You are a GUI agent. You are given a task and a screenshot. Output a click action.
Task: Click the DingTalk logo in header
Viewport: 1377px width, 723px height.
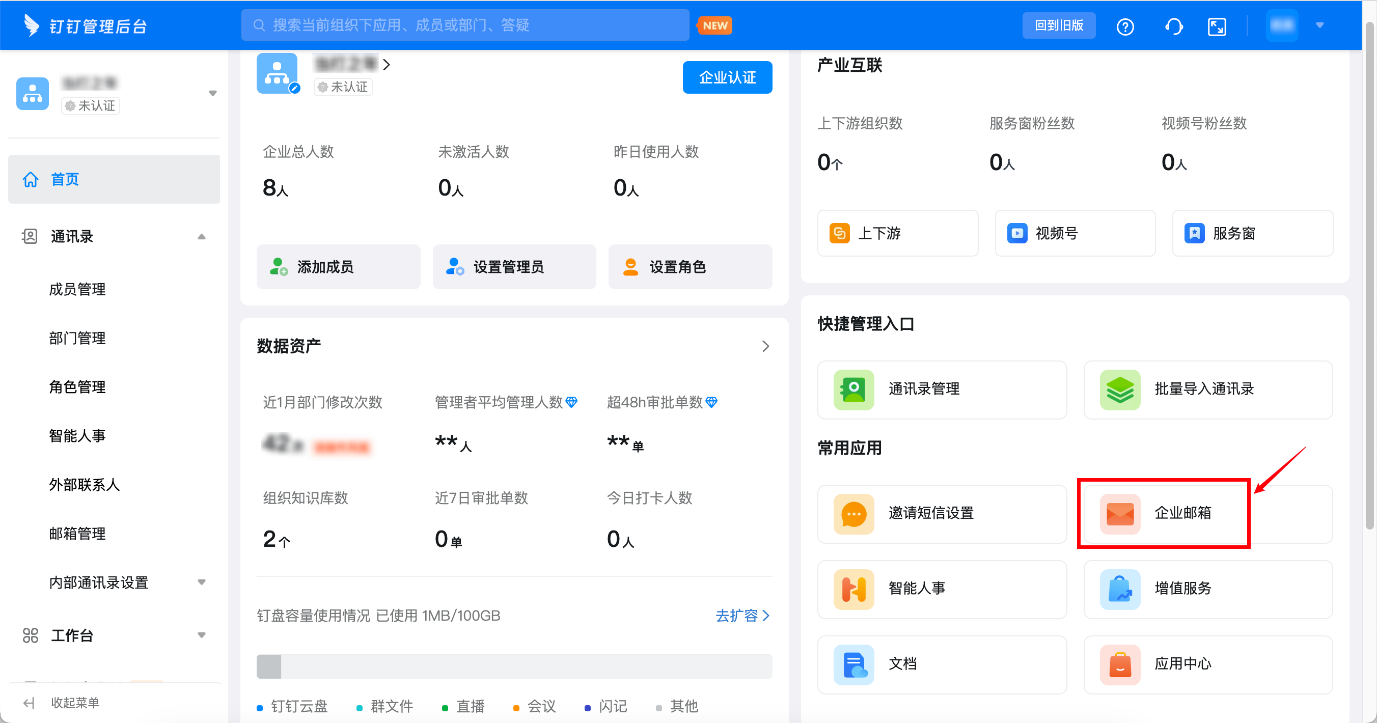pos(32,25)
